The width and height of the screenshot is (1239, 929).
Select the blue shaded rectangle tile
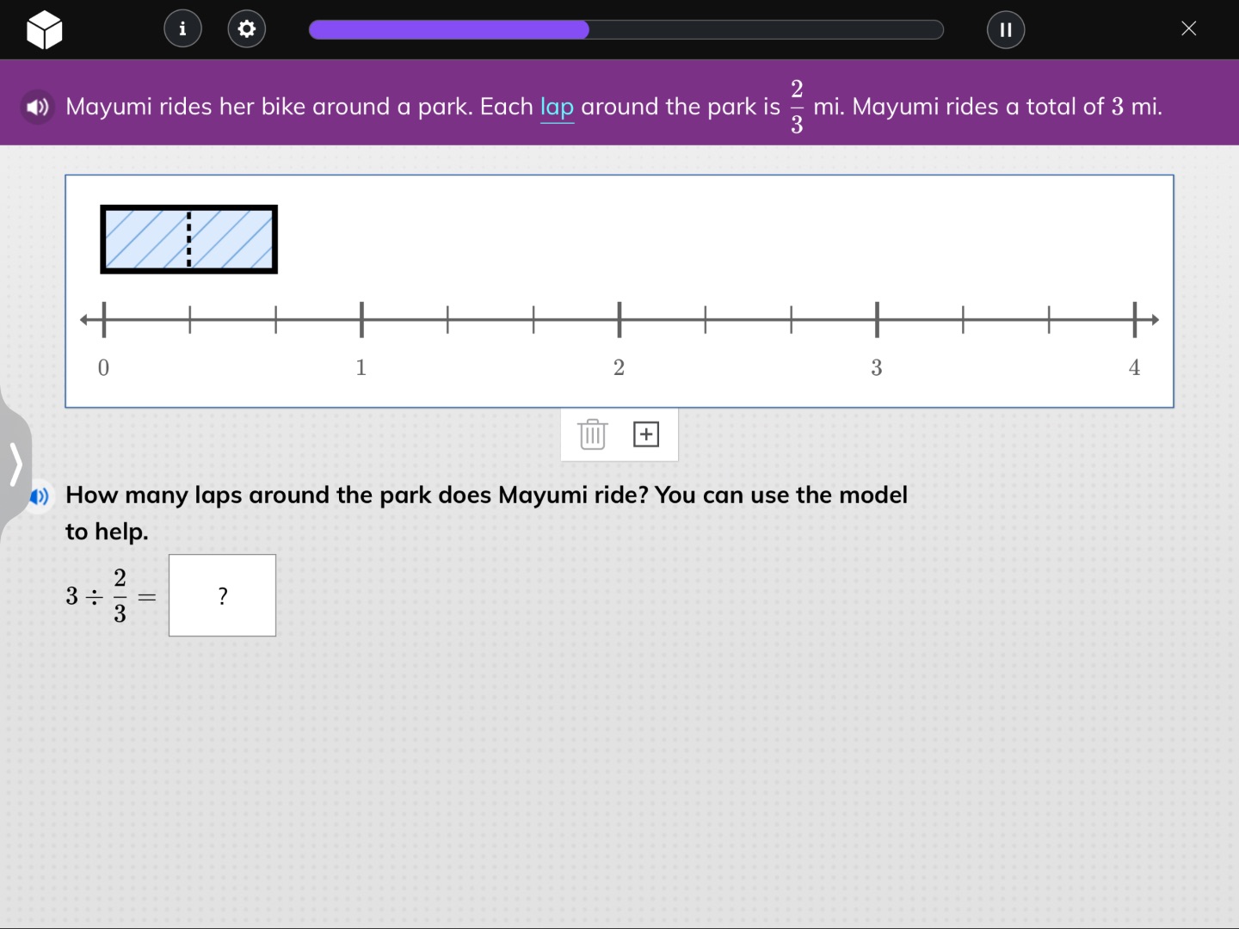[188, 239]
